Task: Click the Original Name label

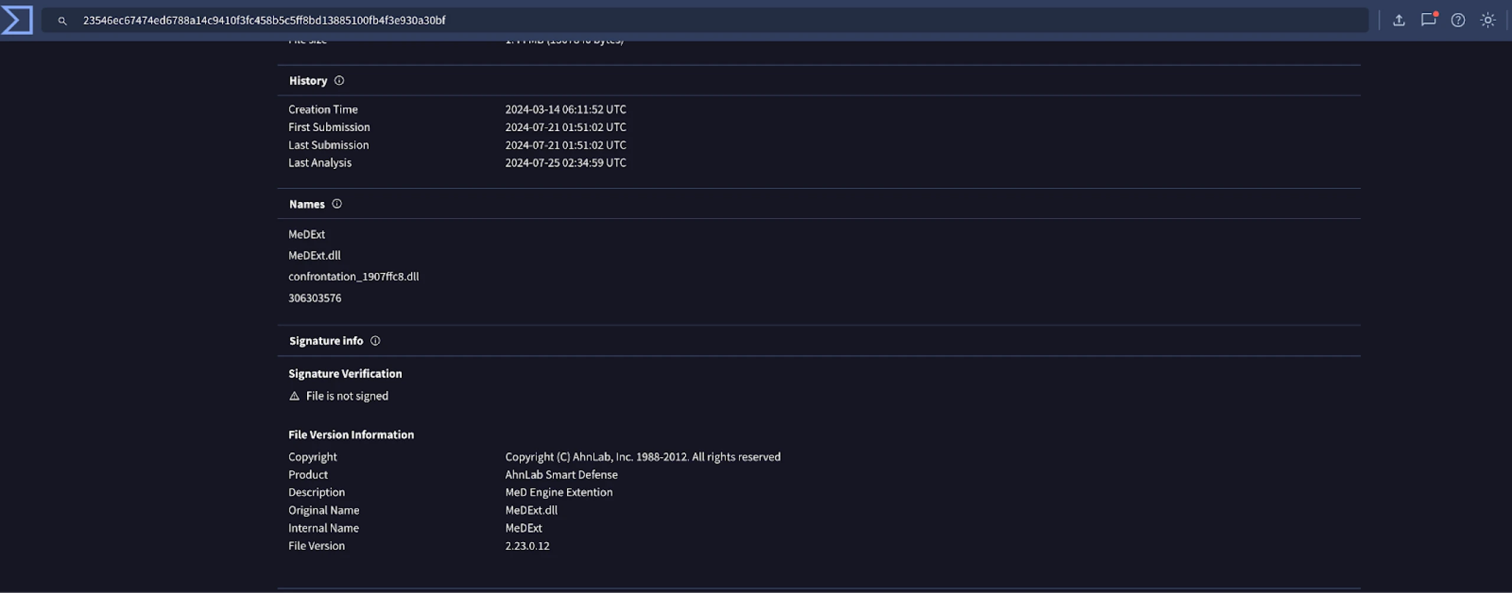Action: pos(324,510)
